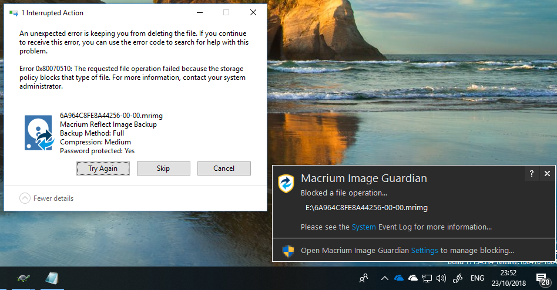Click the Compression: Medium line
The width and height of the screenshot is (557, 290).
[x=95, y=142]
